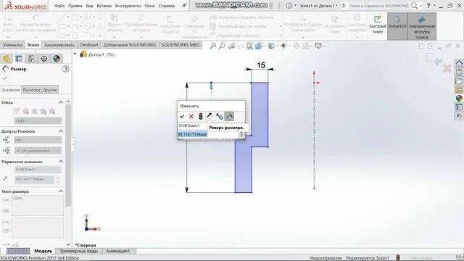464x261 pixels.
Task: Click the red X cancel sketch corner icon
Action: coord(447,69)
